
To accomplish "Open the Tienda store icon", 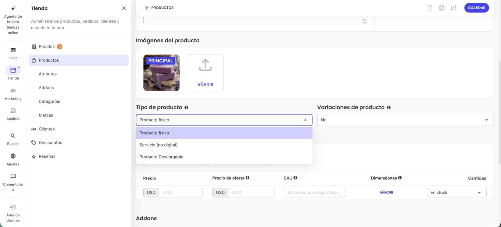I will [13, 70].
